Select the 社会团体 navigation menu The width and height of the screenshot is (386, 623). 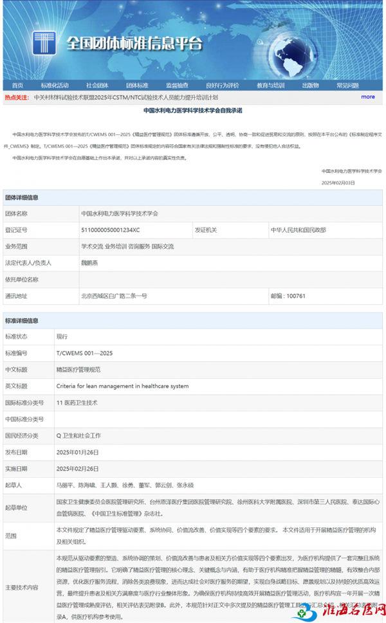(97, 86)
